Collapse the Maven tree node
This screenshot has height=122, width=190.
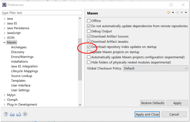(5, 42)
